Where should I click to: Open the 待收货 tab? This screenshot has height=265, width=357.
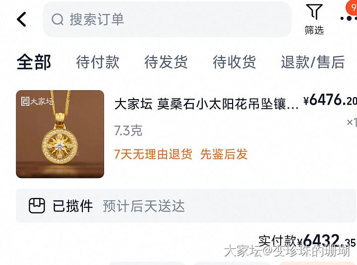(x=234, y=62)
